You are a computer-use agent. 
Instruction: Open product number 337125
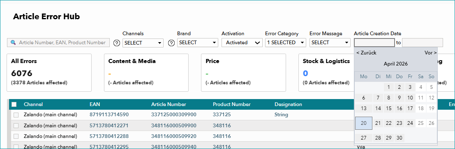(222, 115)
